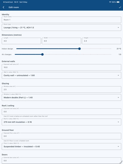Edit the External door area field
The image size is (123, 164).
point(61,161)
